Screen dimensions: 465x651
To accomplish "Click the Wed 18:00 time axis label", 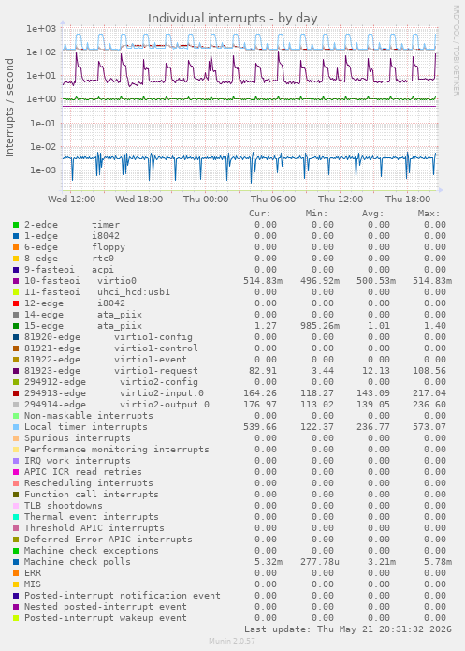I will point(139,200).
